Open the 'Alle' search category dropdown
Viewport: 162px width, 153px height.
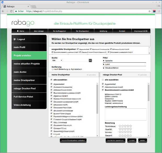[57, 60]
